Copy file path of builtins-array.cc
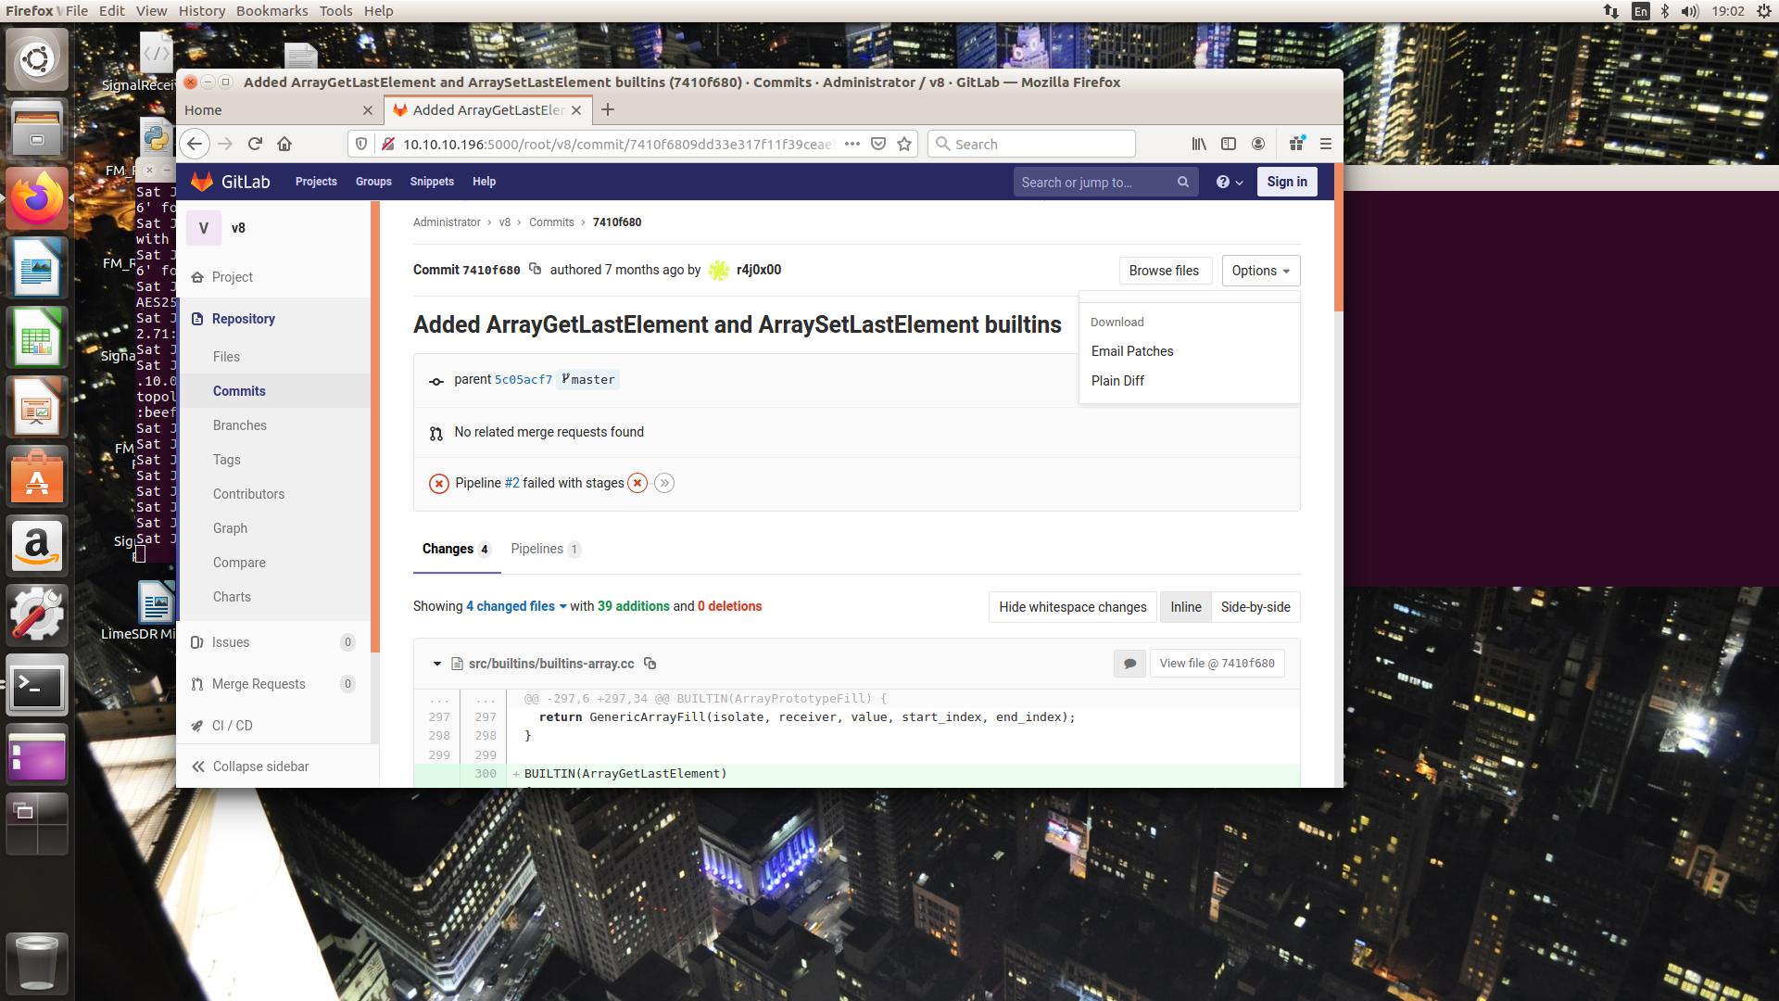This screenshot has width=1779, height=1001. pyautogui.click(x=650, y=664)
